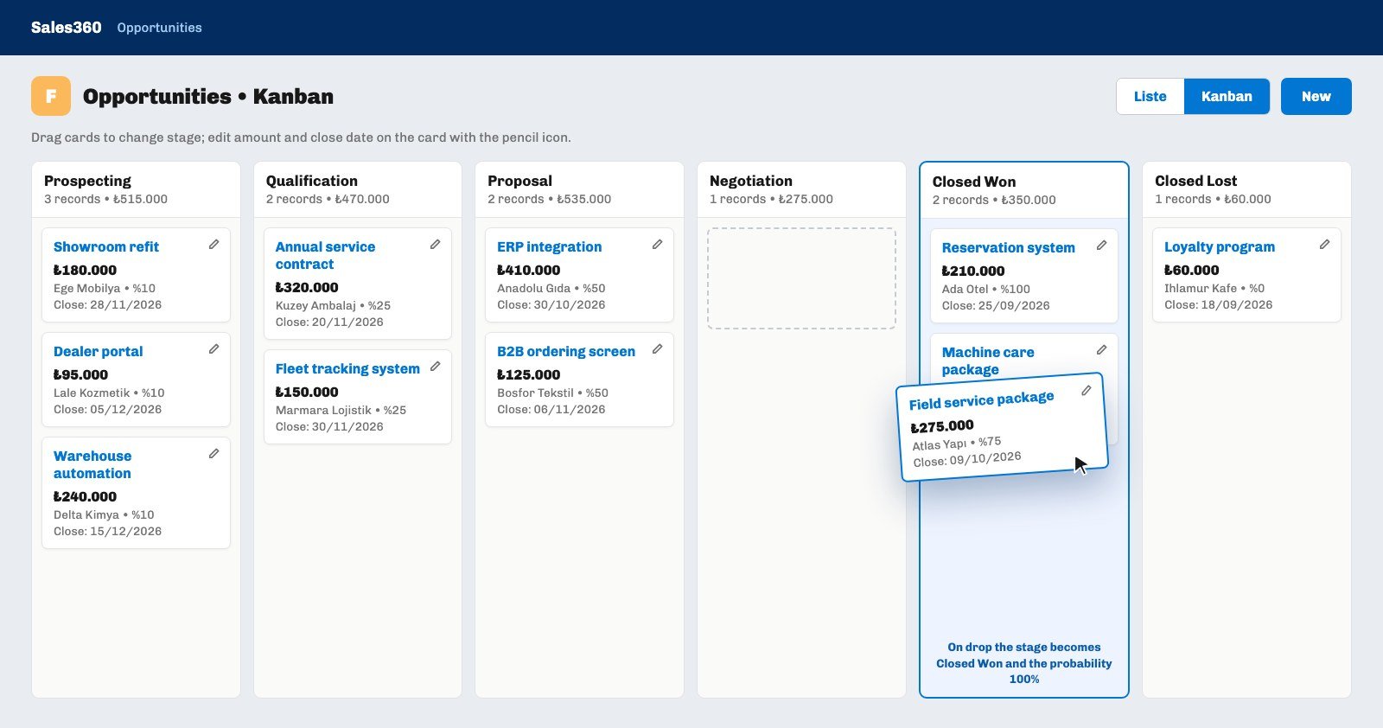Select the Kanban view tab
Screen dimensions: 1383x728
1227,96
